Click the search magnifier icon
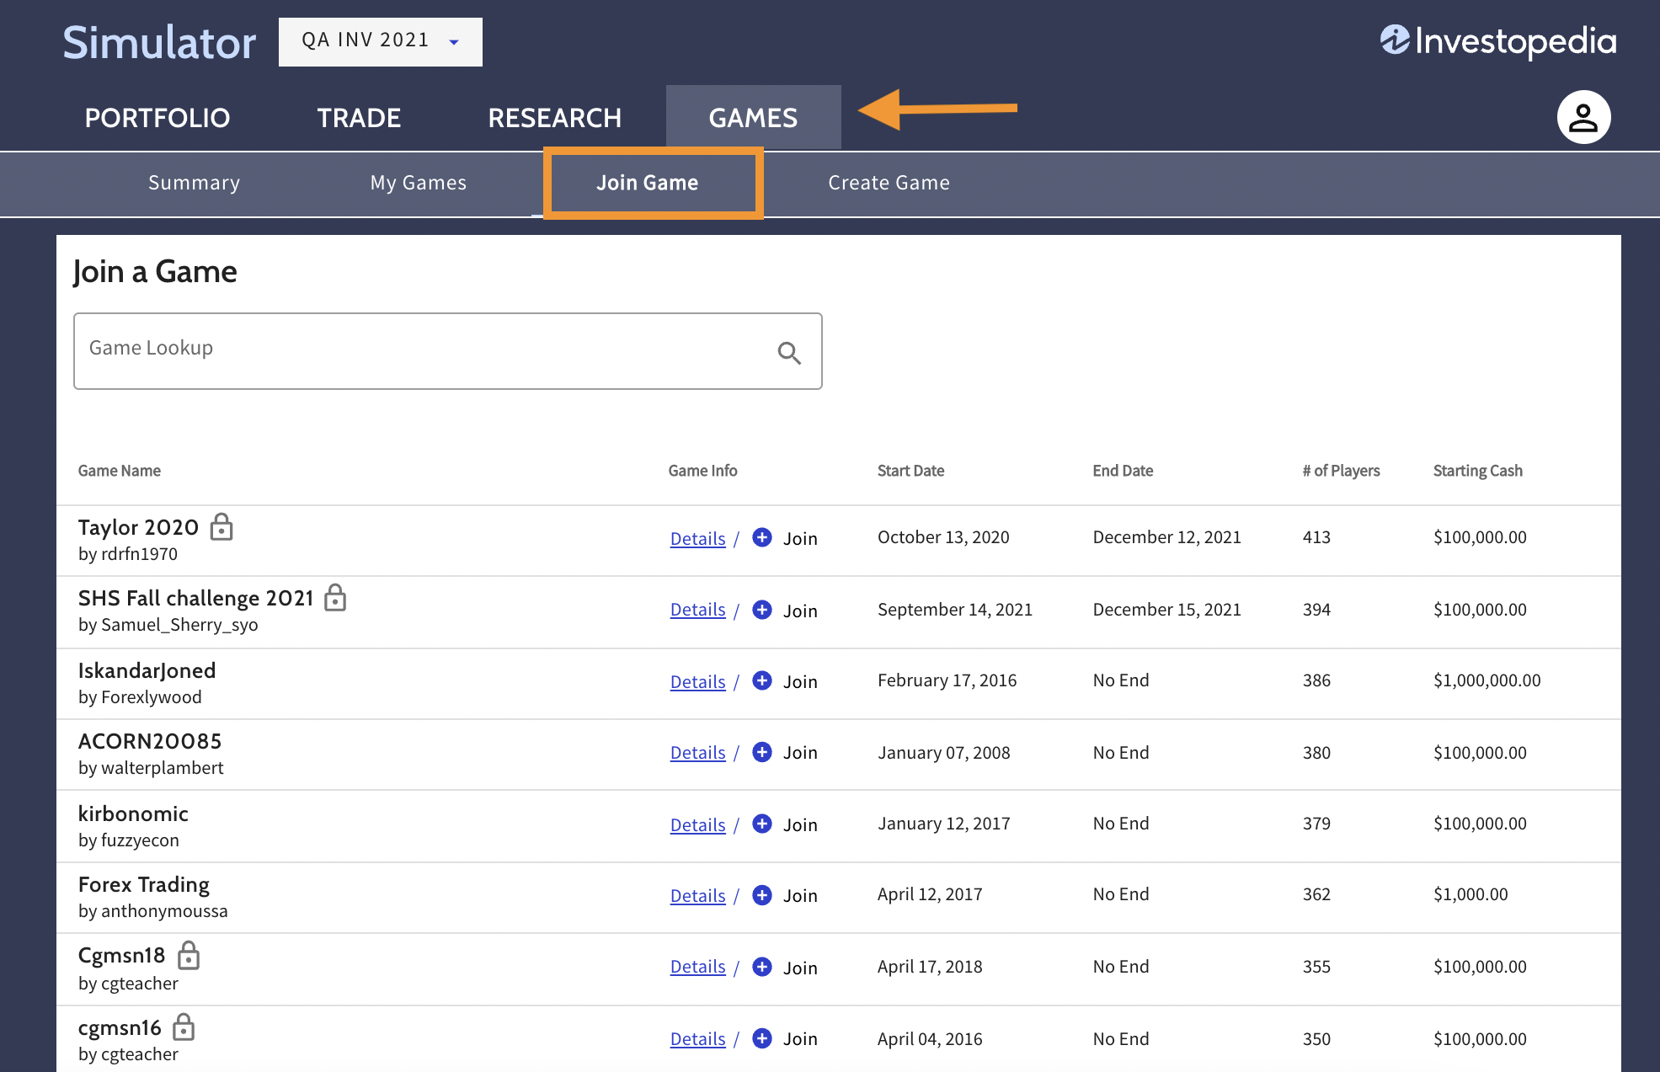The height and width of the screenshot is (1072, 1660). coord(788,353)
